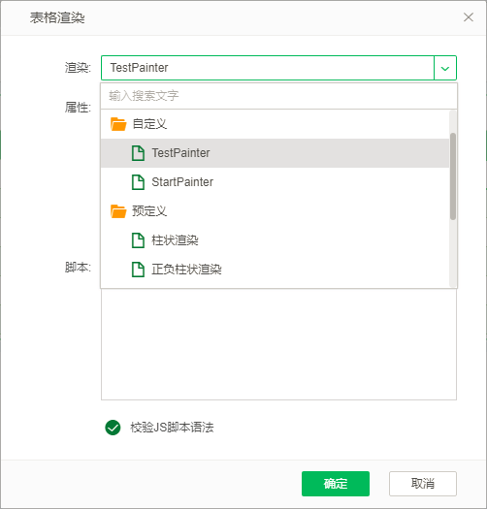The width and height of the screenshot is (487, 509).
Task: Select the 预定义 folder label
Action: coord(149,211)
